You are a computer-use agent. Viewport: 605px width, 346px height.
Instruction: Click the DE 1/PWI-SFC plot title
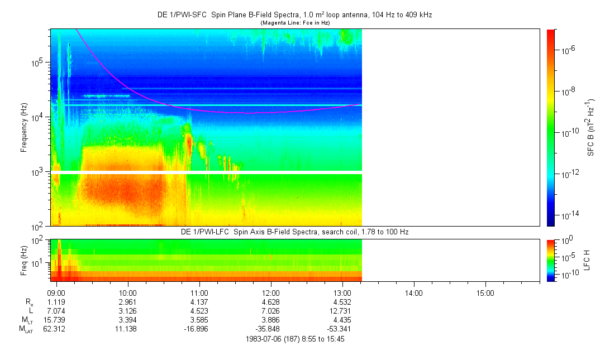[294, 16]
